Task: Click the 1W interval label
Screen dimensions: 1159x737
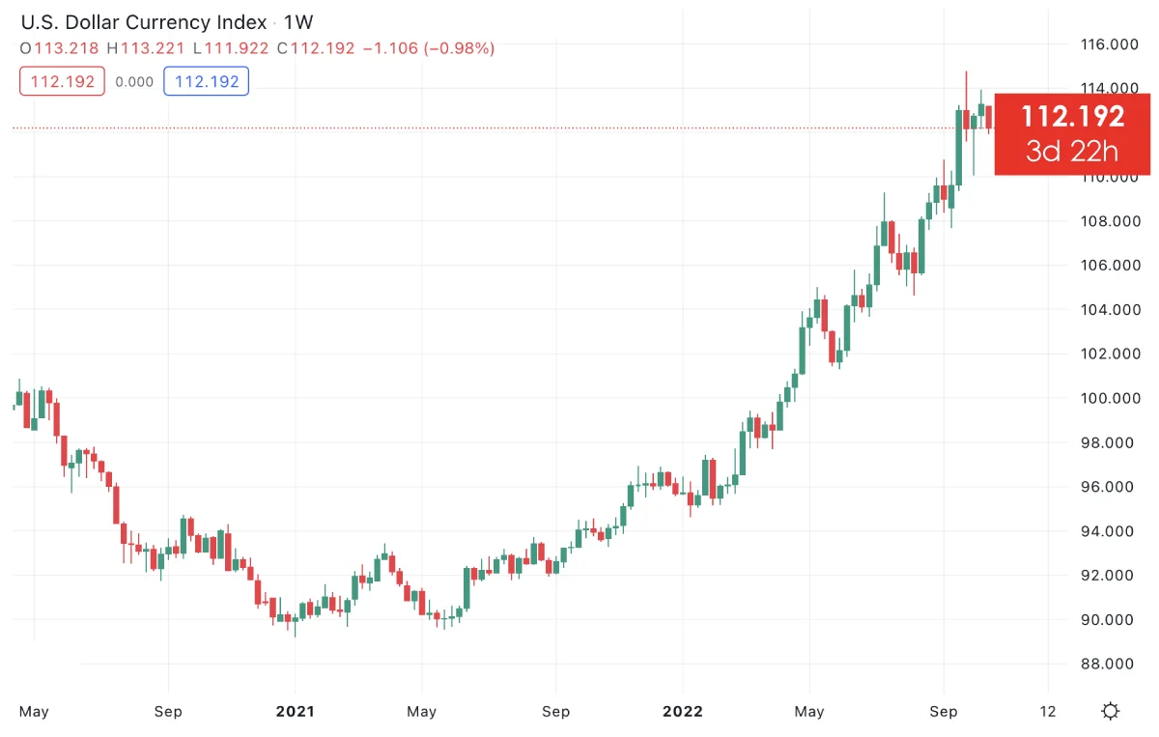Action: pos(301,22)
